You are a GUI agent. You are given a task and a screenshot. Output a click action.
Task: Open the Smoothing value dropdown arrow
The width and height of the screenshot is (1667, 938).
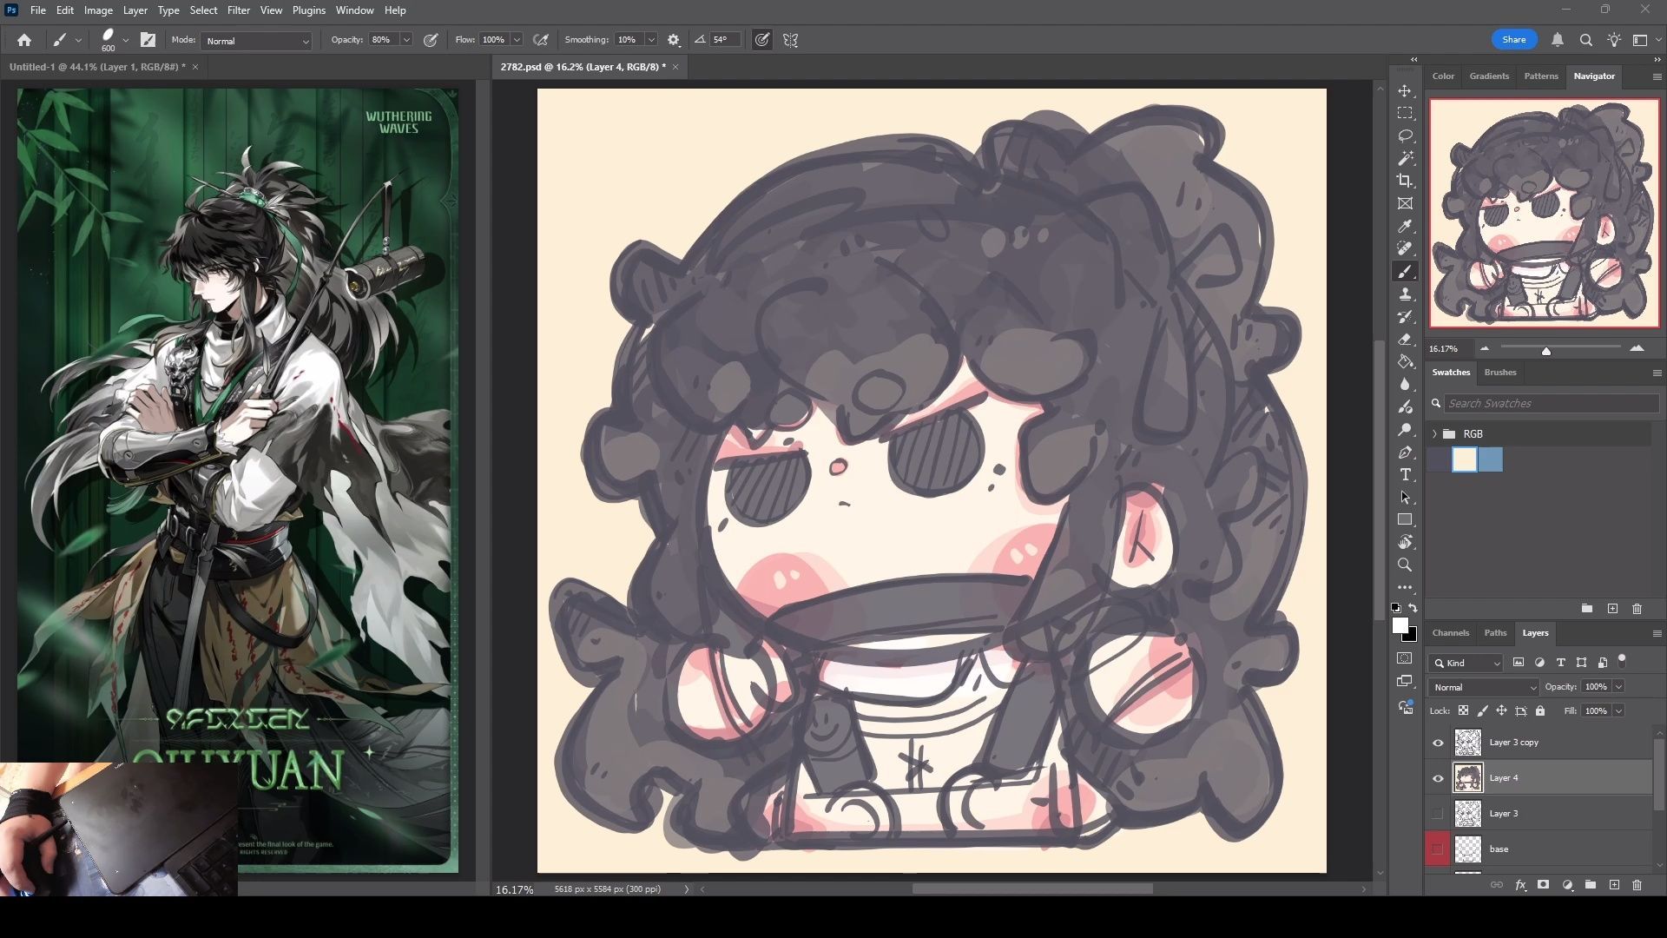click(651, 40)
